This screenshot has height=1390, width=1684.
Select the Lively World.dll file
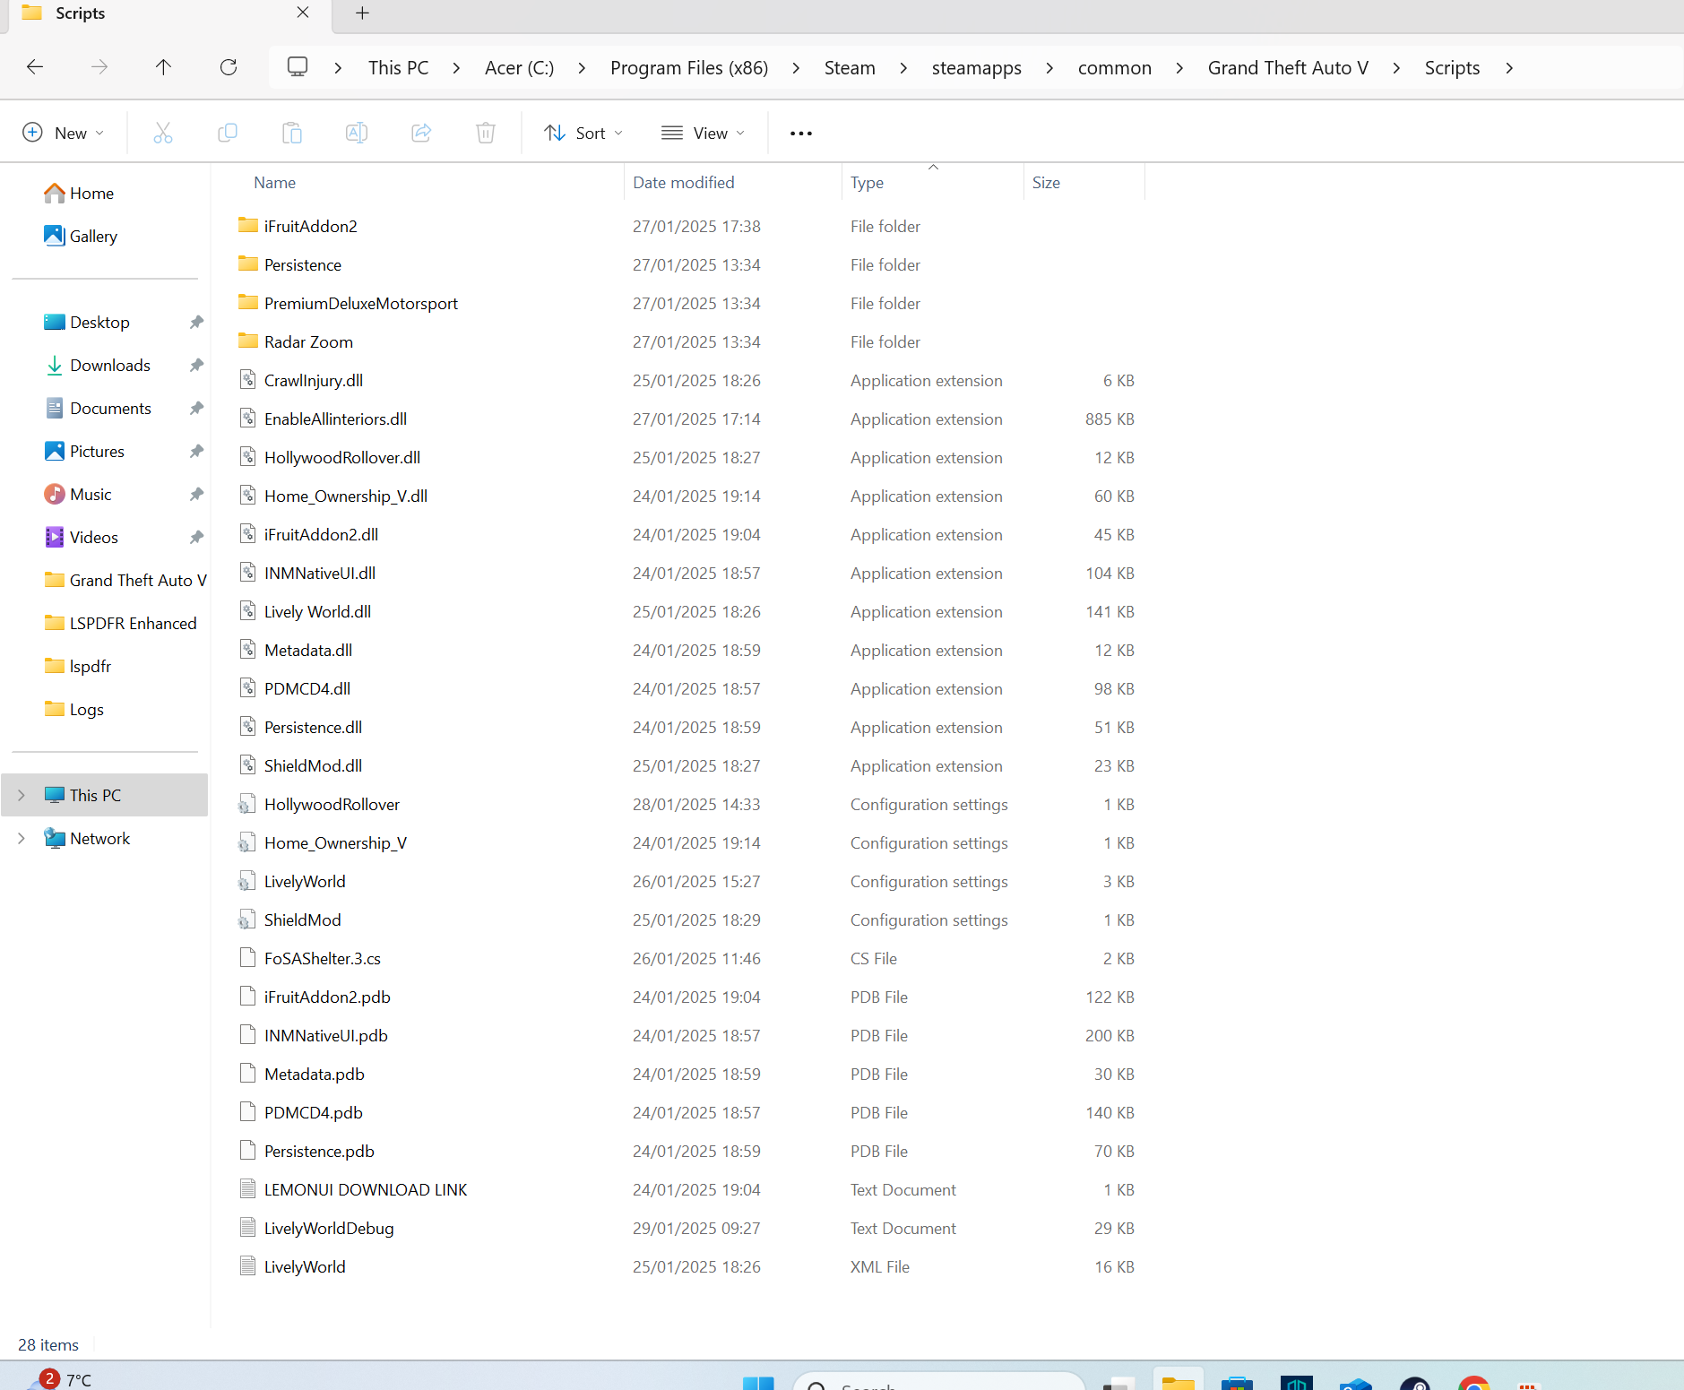click(x=317, y=611)
